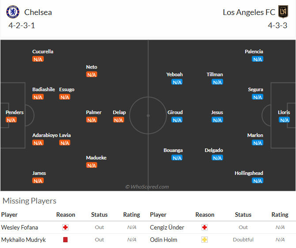Open Delap's player profile on the pitch
296x248 pixels.
tap(119, 112)
